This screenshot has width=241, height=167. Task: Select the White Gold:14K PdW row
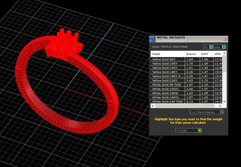coord(187,101)
